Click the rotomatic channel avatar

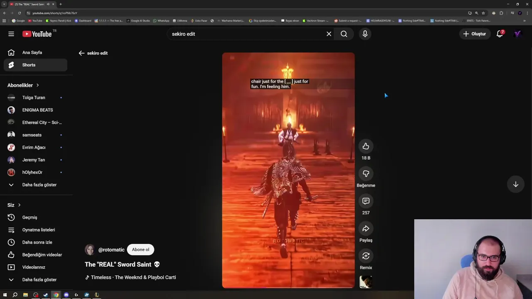90,250
